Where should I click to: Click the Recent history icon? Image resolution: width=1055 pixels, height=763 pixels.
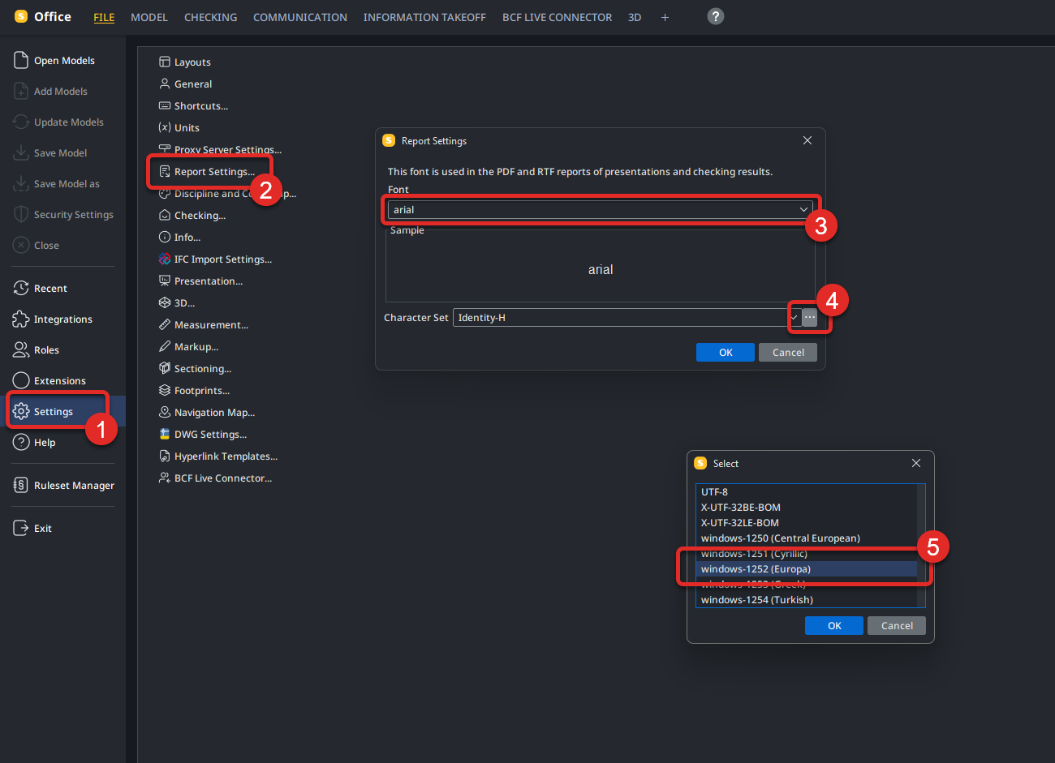(x=21, y=288)
